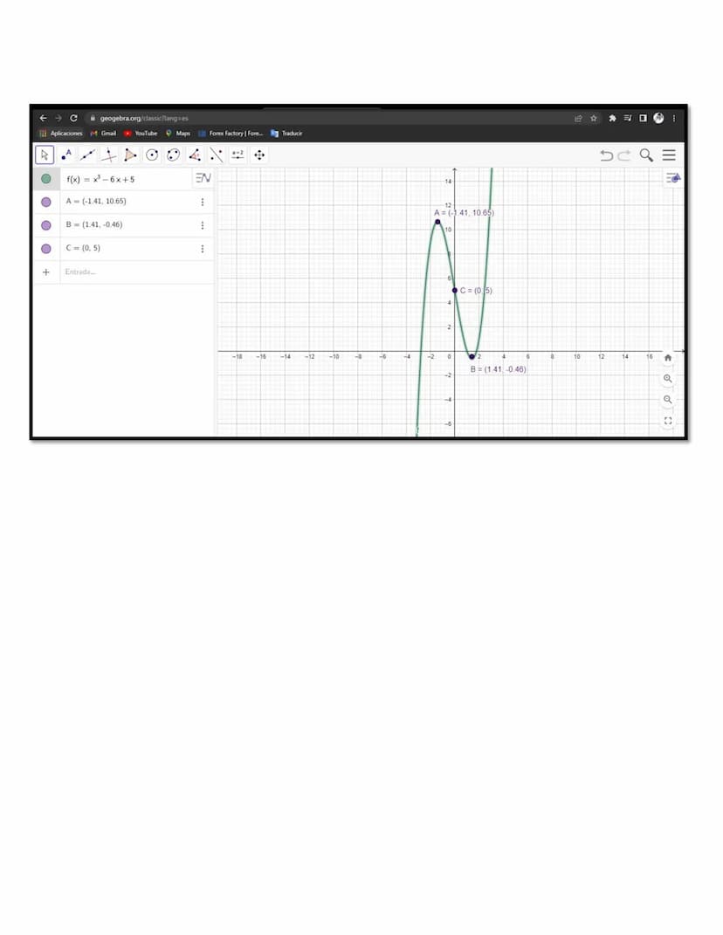
Task: Open options menu for point A row
Action: pyautogui.click(x=203, y=203)
